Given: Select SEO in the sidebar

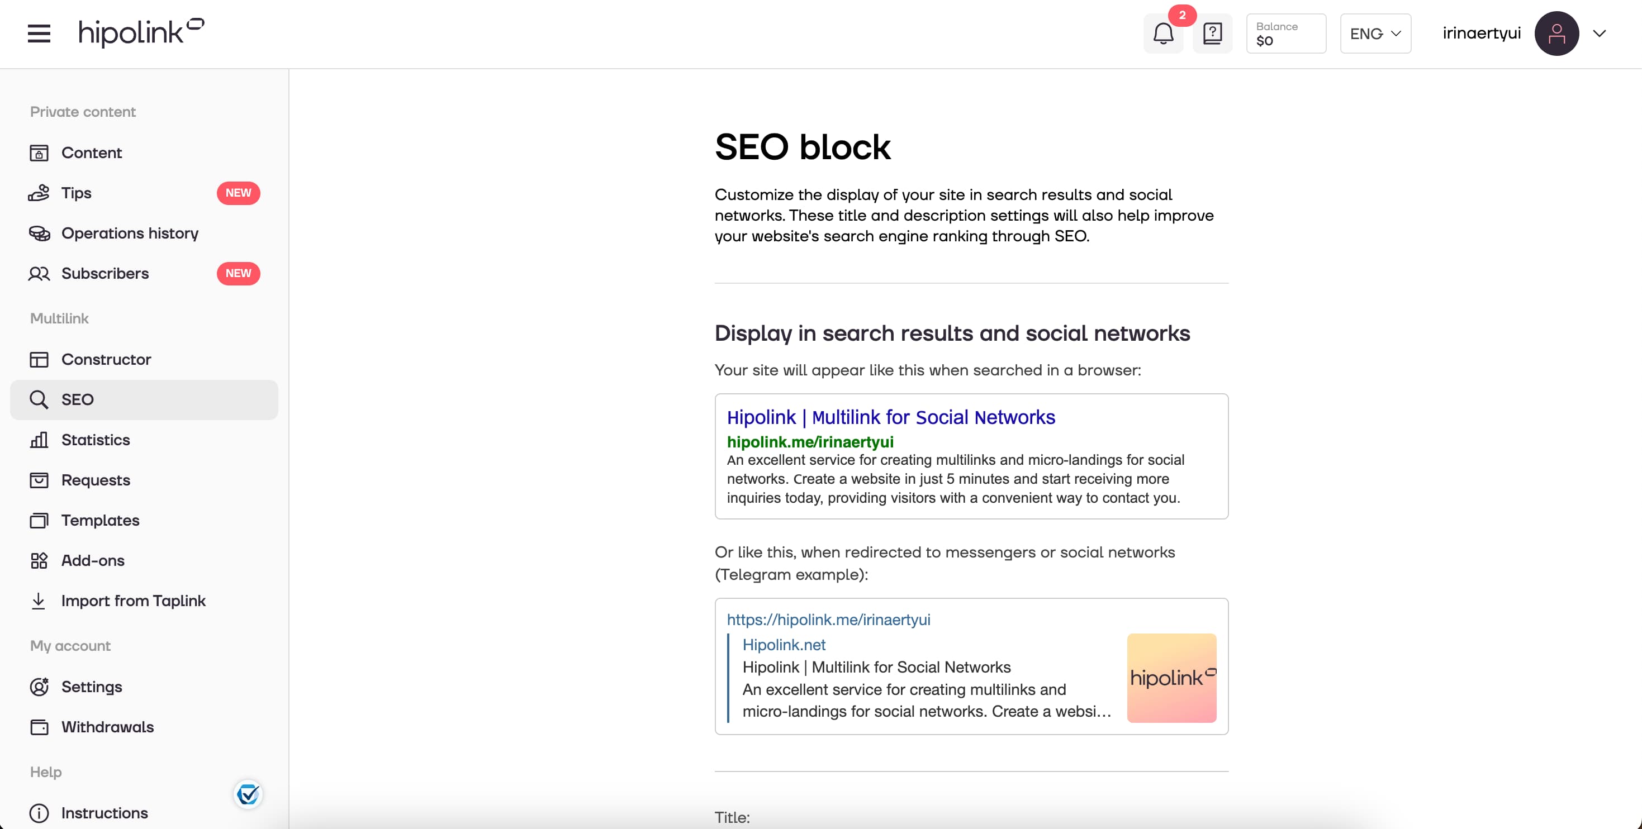Looking at the screenshot, I should (144, 399).
